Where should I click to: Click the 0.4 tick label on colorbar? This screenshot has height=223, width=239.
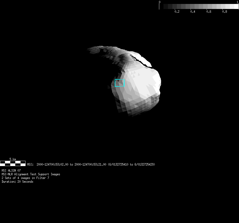coord(193,12)
